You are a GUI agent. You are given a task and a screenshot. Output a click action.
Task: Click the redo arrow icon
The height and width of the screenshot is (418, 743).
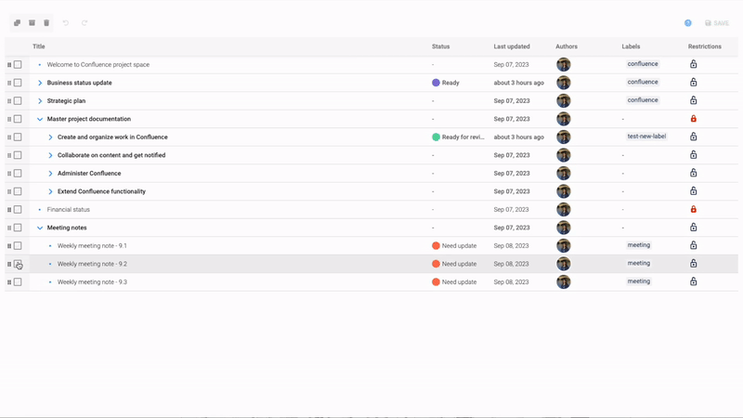click(85, 23)
